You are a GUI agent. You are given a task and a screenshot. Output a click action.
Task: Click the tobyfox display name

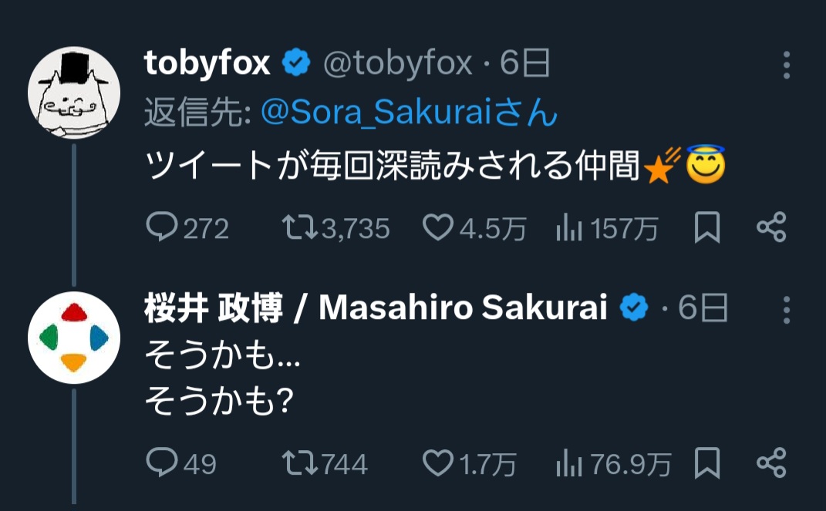pyautogui.click(x=207, y=64)
